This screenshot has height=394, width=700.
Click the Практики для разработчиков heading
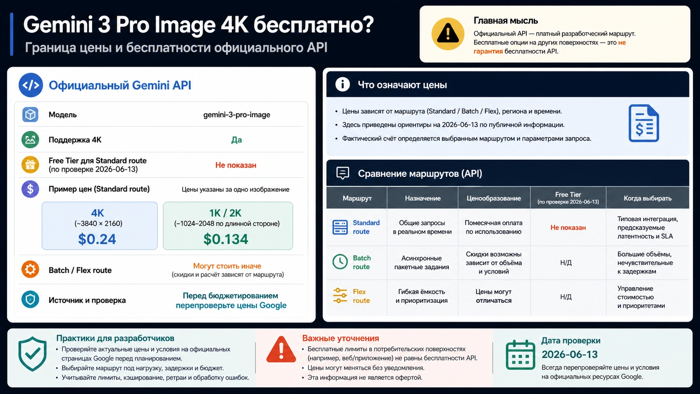pyautogui.click(x=115, y=338)
